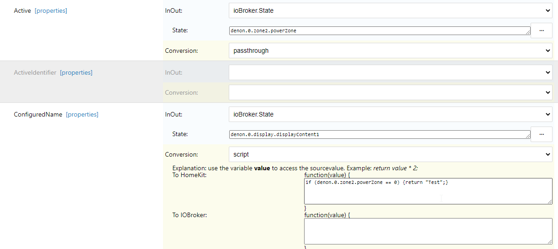Viewport: 558px width, 249px height.
Task: Open the properties link for ConfiguredName
Action: (82, 114)
